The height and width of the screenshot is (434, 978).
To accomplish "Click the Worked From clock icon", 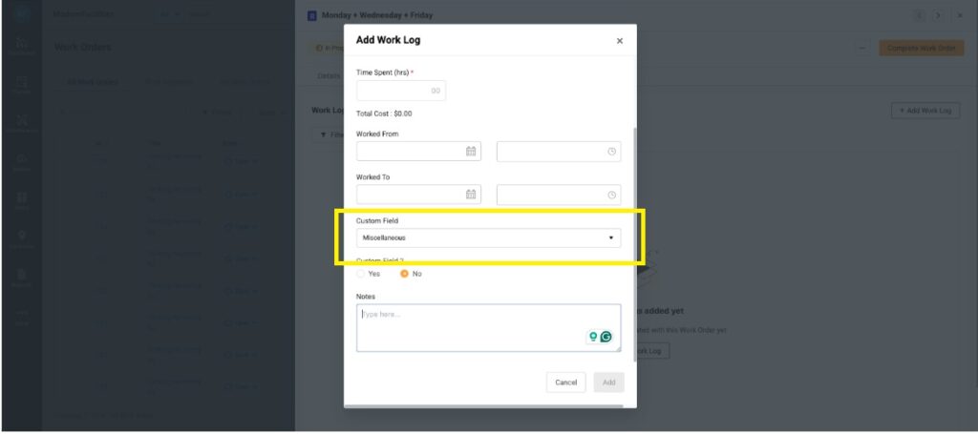I will click(x=611, y=152).
